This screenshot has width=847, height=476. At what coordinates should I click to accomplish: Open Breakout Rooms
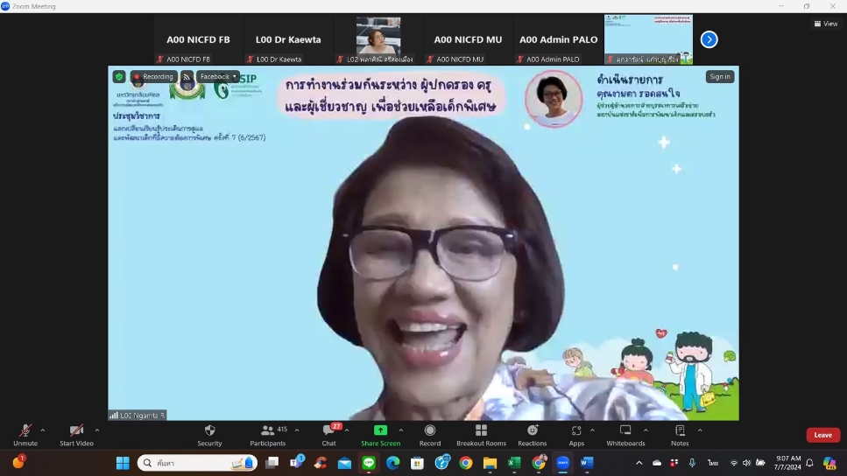481,435
